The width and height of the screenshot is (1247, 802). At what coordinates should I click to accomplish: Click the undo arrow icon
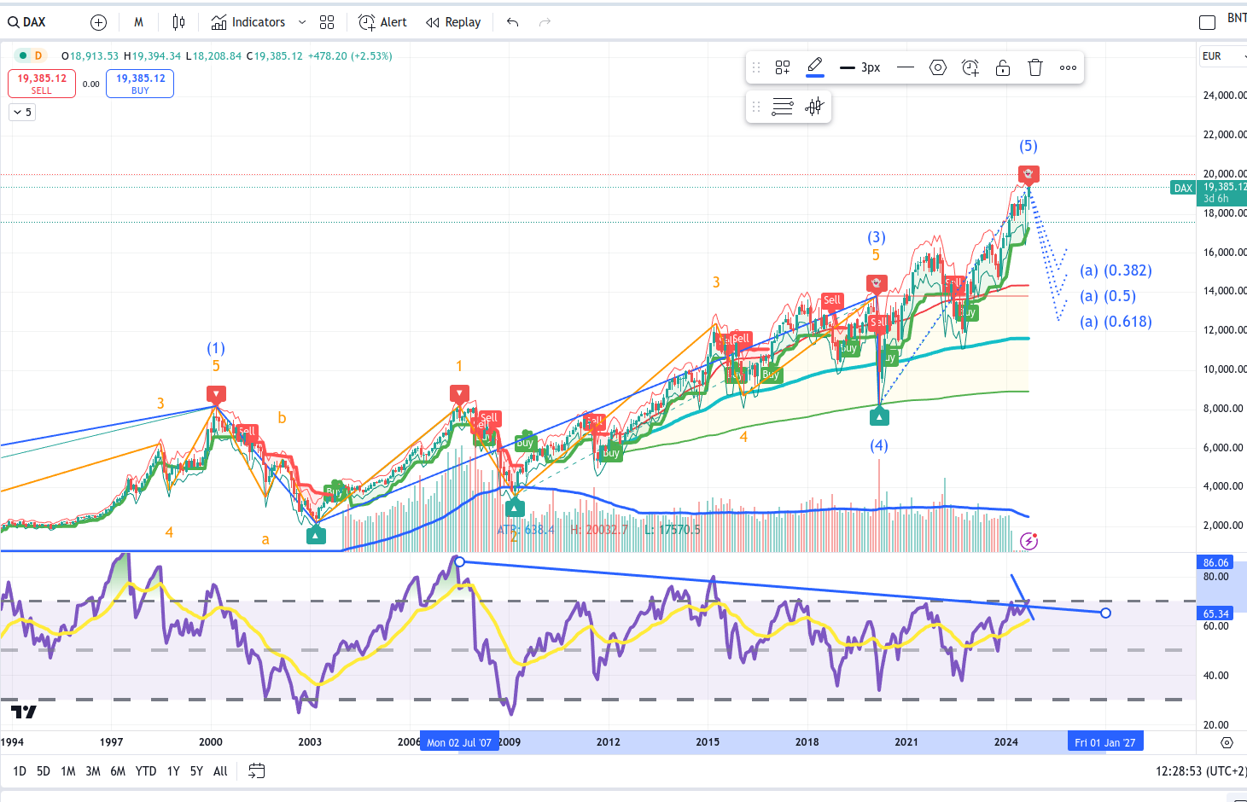click(512, 22)
